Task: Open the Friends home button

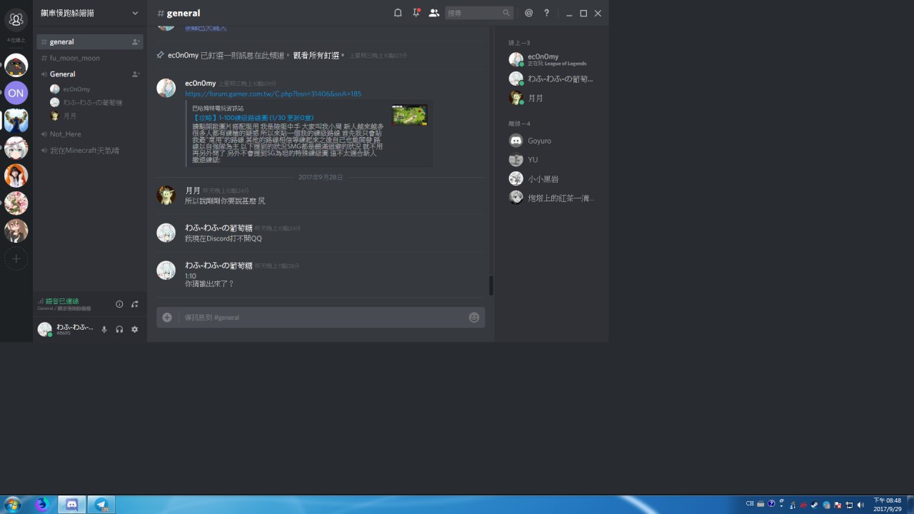Action: coord(16,20)
